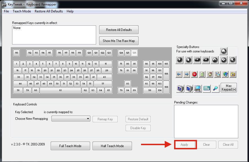
Task: Open the Teach Mode menu
Action: pos(22,11)
